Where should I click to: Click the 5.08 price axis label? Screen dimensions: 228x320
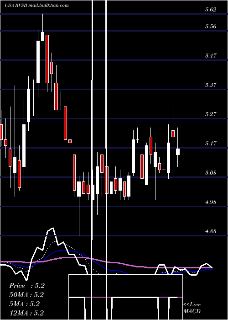[x=211, y=173]
